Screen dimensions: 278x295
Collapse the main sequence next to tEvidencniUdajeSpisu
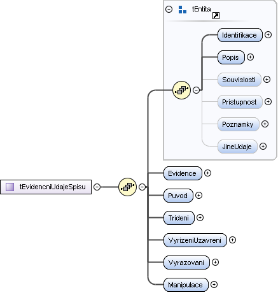click(142, 187)
